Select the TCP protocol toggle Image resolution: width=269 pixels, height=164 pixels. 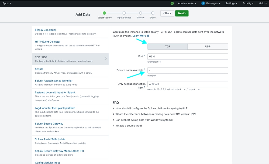(x=167, y=47)
